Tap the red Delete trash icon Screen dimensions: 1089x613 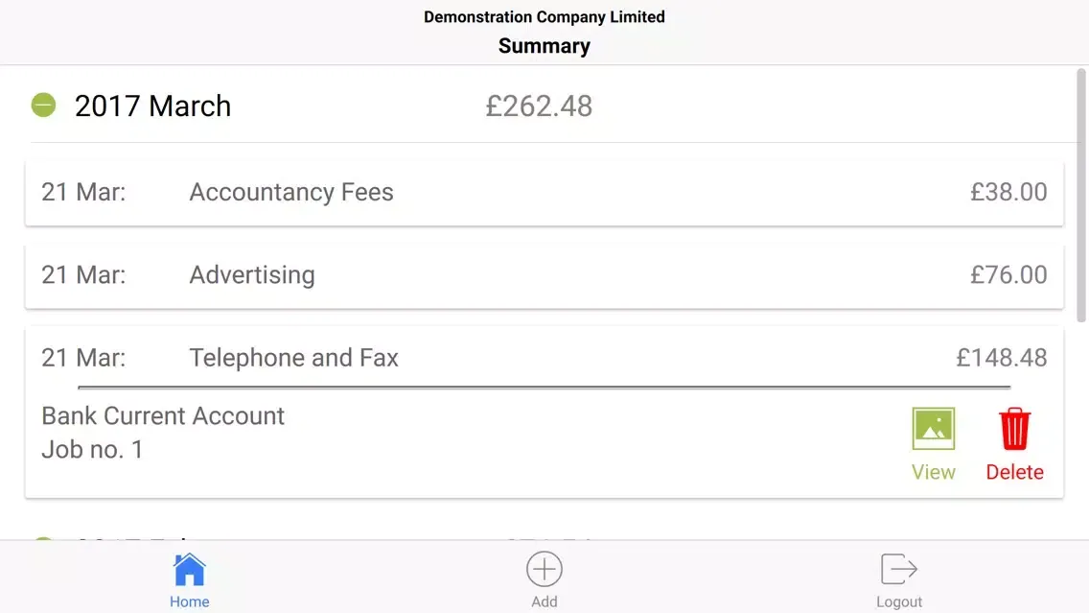tap(1014, 429)
